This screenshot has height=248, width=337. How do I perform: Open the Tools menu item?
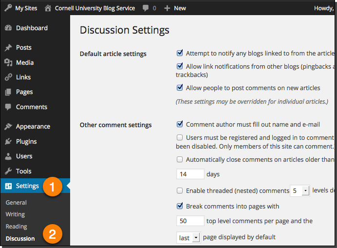(x=24, y=171)
